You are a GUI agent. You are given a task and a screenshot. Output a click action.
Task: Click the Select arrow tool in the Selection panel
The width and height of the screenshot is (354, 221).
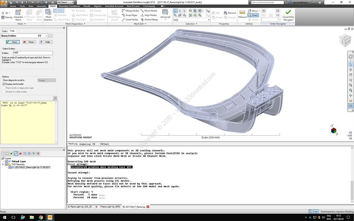click(x=175, y=11)
